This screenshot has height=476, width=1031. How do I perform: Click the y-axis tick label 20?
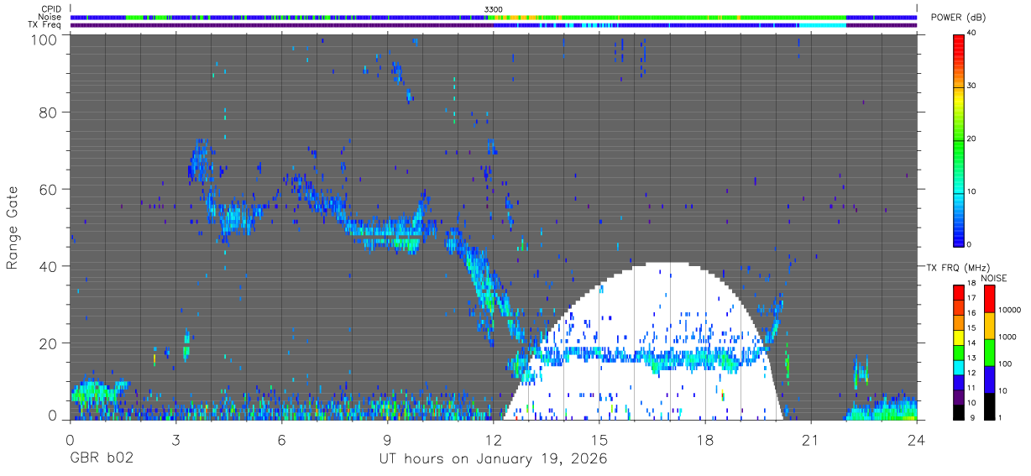pos(49,343)
